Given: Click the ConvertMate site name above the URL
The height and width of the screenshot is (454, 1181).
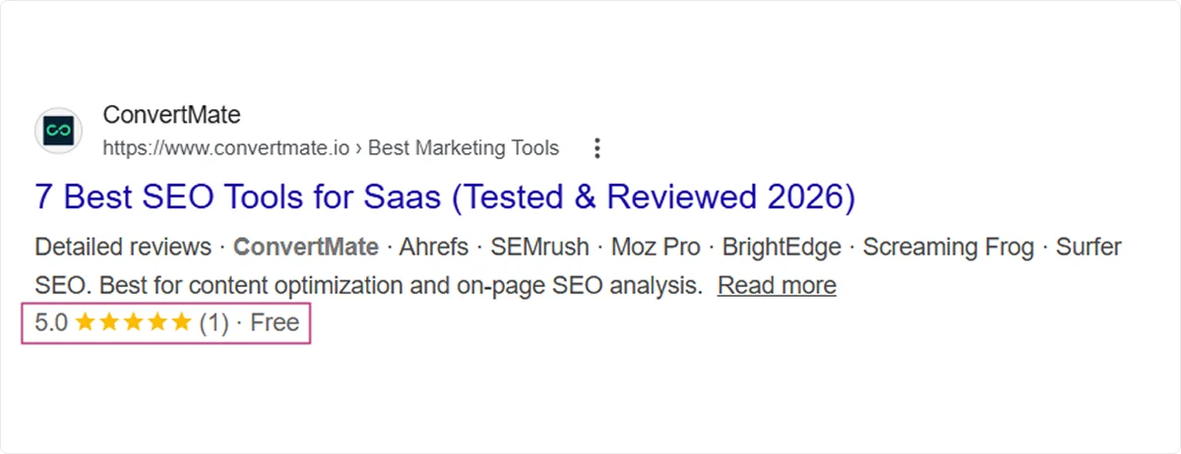Looking at the screenshot, I should click(171, 115).
